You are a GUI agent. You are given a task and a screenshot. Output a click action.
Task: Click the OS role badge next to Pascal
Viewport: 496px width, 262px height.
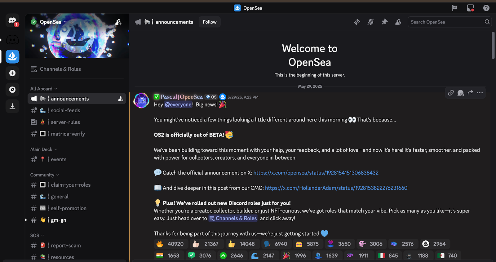(211, 97)
